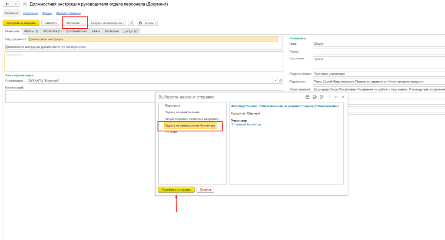Click the Отмена button
The width and height of the screenshot is (445, 240).
coord(205,190)
